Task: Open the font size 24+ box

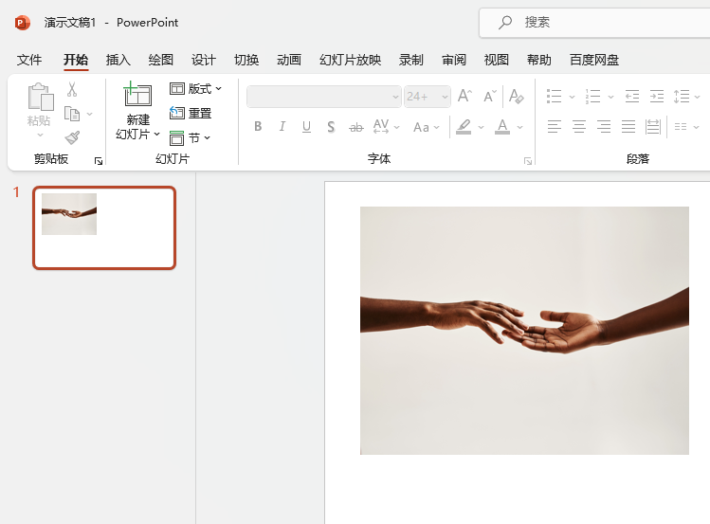Action: click(x=427, y=97)
